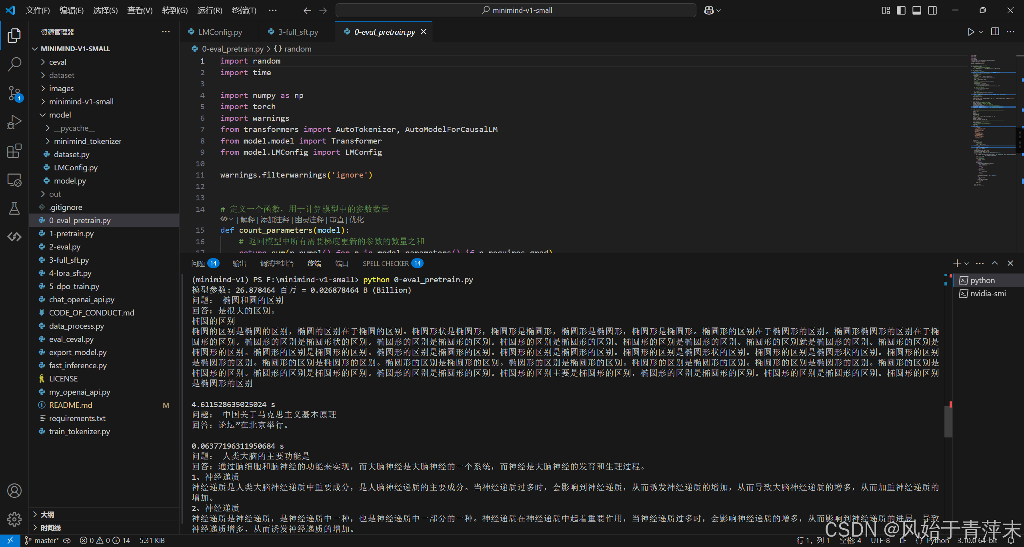The width and height of the screenshot is (1024, 547).
Task: Open Copilot dropdown chevron in title bar
Action: pos(719,10)
